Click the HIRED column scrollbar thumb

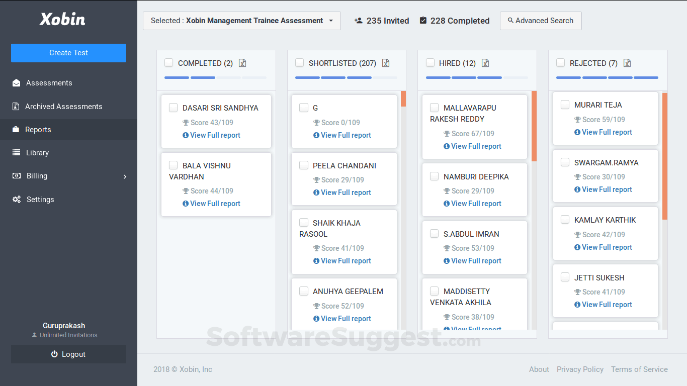(x=534, y=126)
